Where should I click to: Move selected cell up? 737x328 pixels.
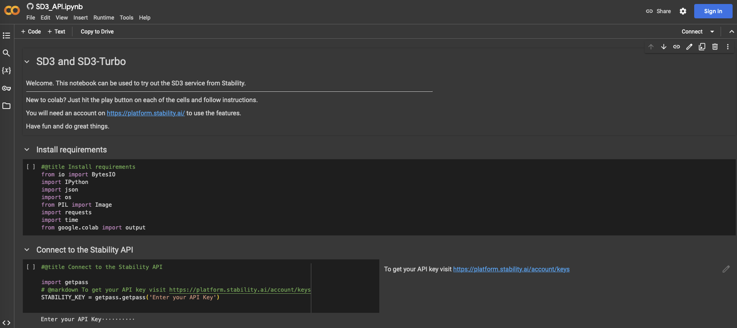651,47
